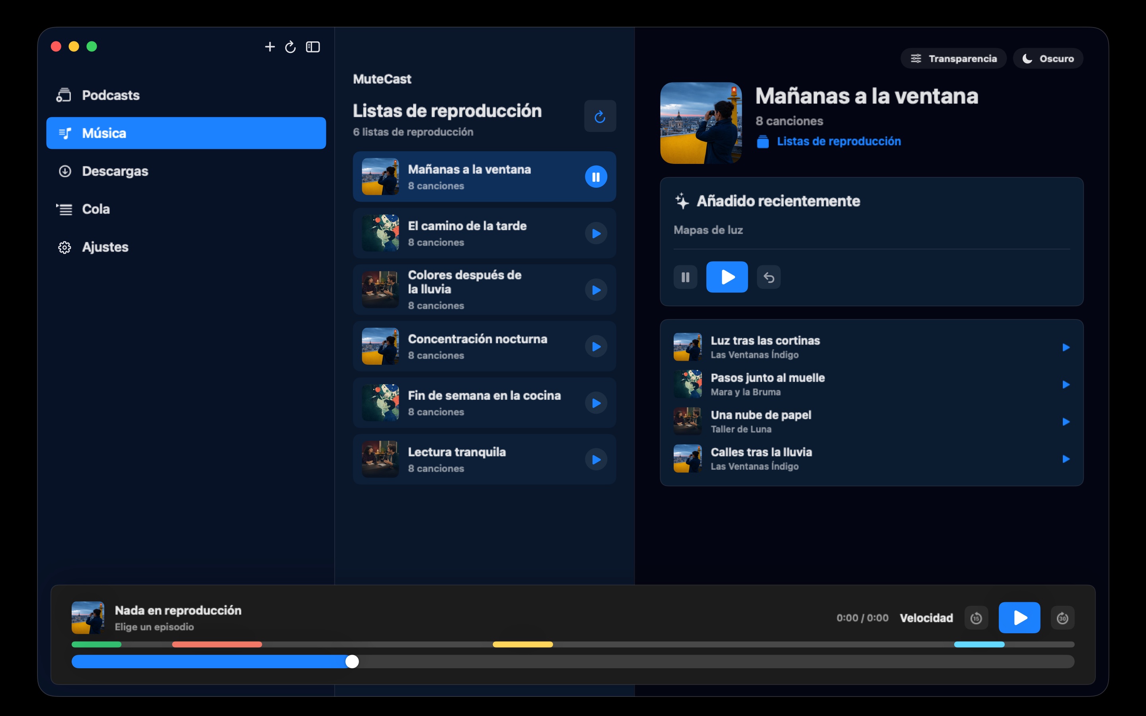This screenshot has height=716, width=1146.
Task: Click the plus add icon in sidebar header
Action: [x=269, y=47]
